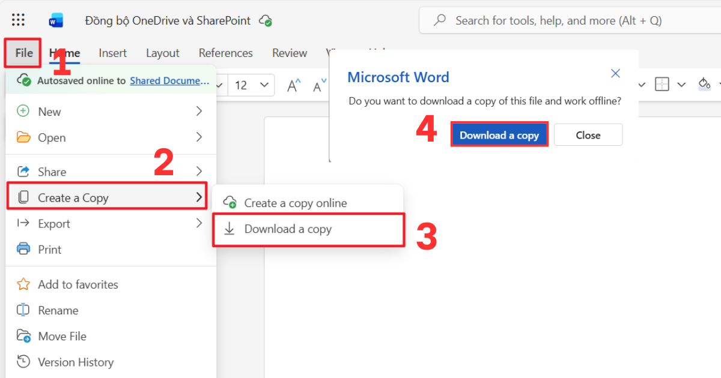
Task: Click the shading fill color bucket on the ribbon
Action: pyautogui.click(x=704, y=84)
